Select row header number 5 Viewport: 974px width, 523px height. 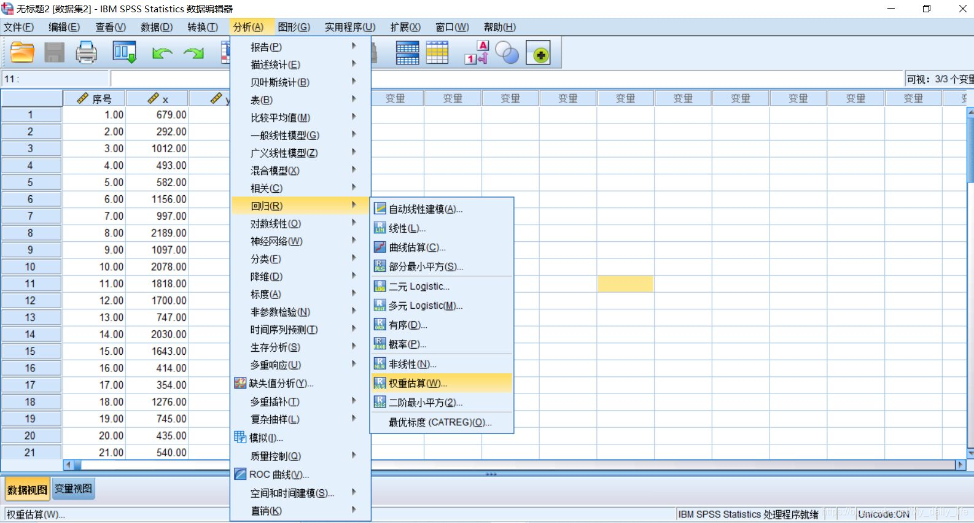point(31,182)
